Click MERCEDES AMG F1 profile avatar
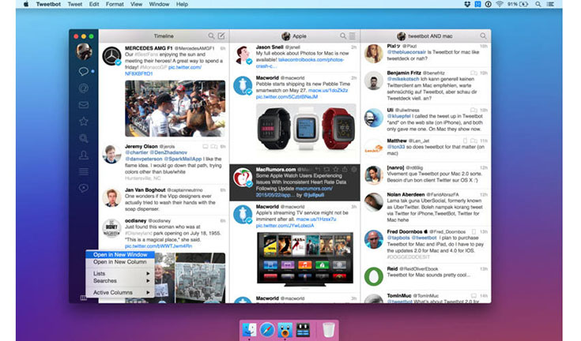581x341 pixels. coord(112,56)
